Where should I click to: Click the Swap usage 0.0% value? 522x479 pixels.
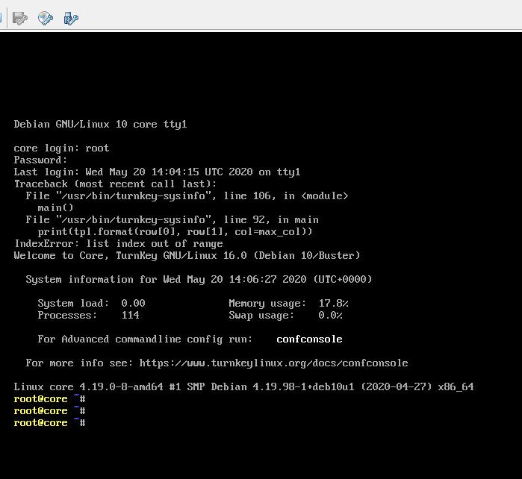click(x=330, y=316)
